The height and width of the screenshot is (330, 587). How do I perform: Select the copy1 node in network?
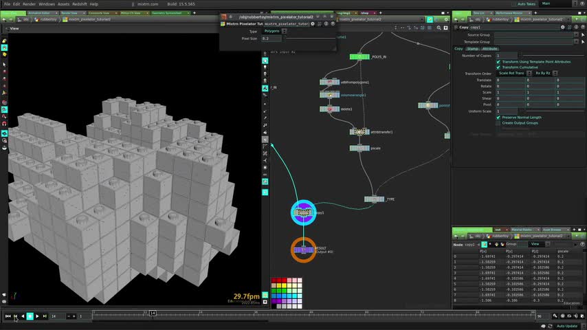(303, 213)
